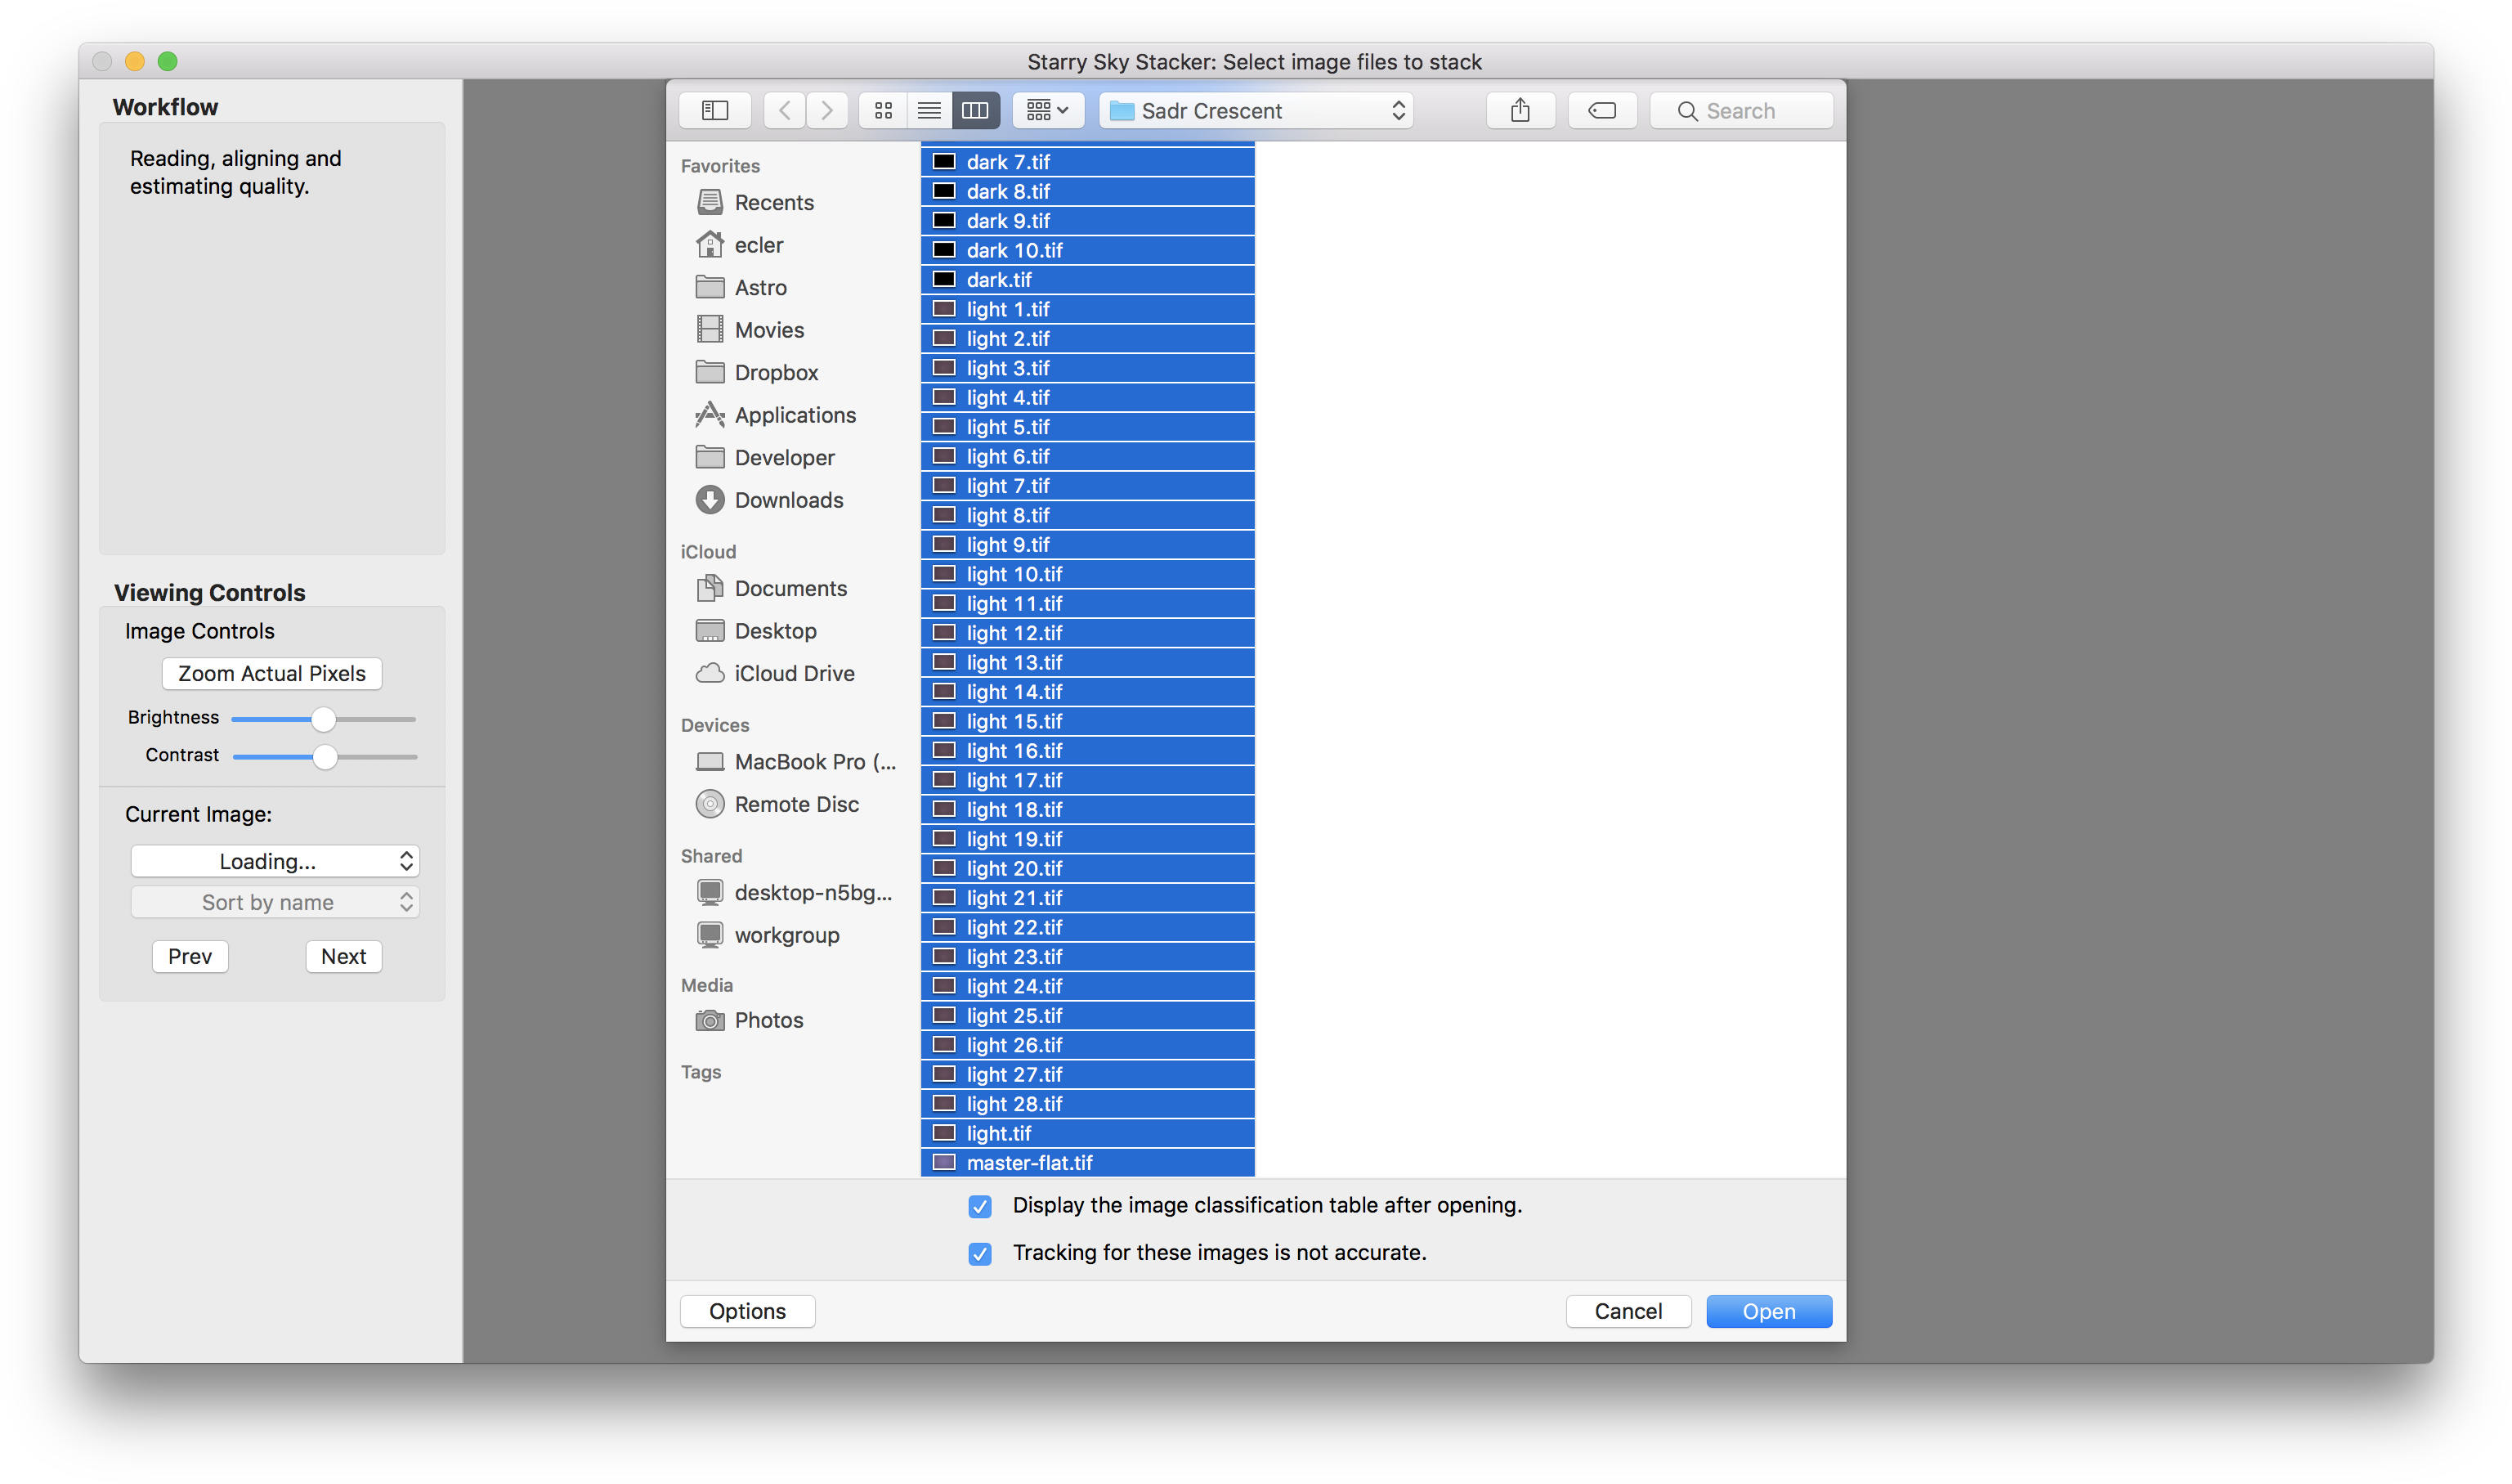Select file light 12.tif
Image resolution: width=2512 pixels, height=1484 pixels.
(1087, 633)
